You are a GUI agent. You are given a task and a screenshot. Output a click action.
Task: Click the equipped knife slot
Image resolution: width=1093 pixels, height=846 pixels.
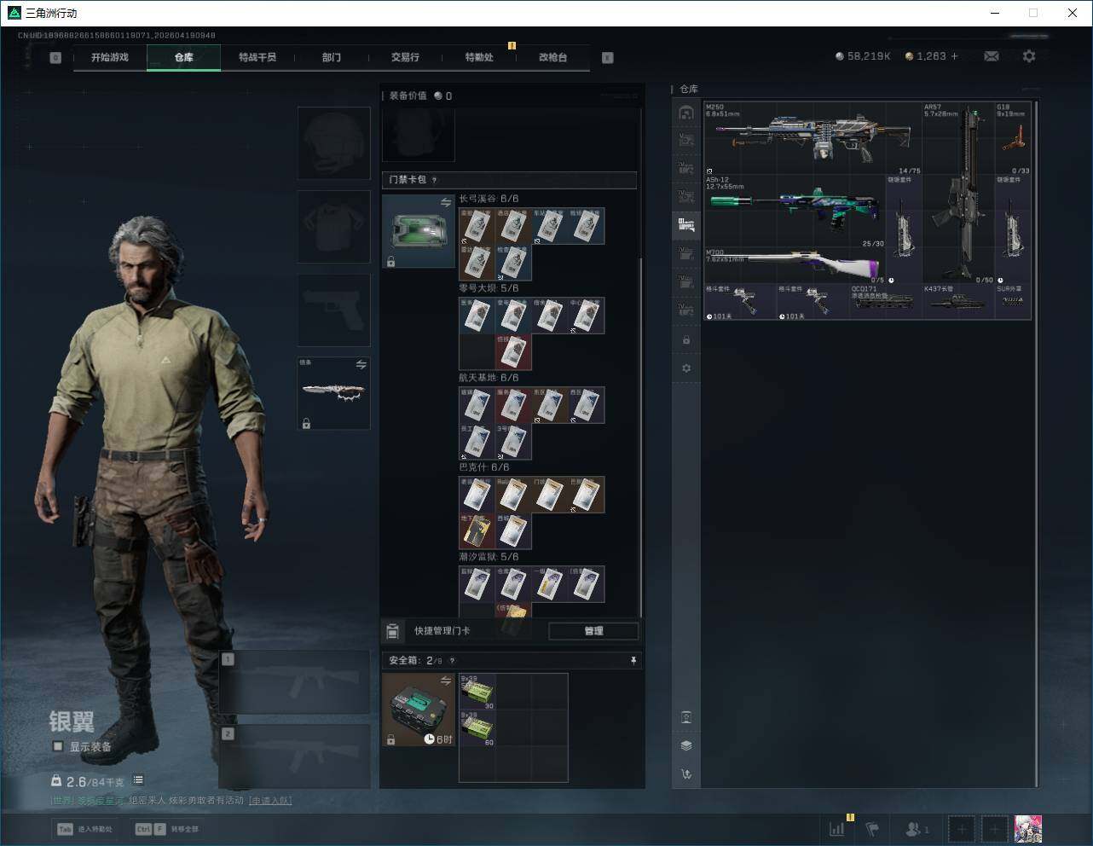click(334, 393)
